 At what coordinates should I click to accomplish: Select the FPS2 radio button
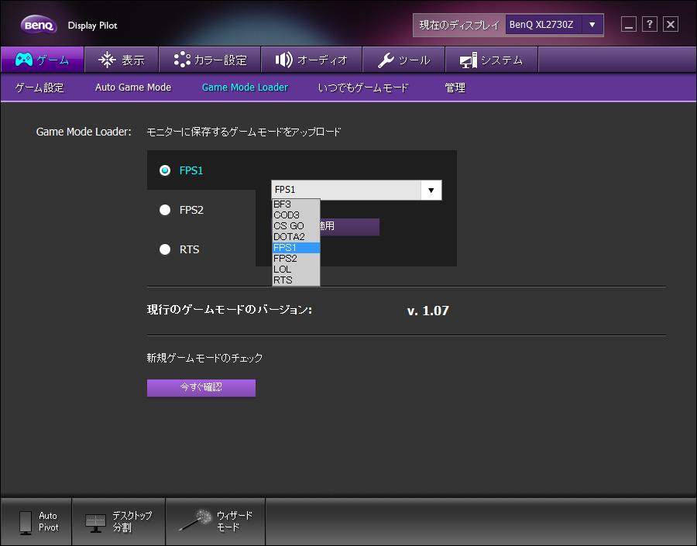[x=165, y=210]
